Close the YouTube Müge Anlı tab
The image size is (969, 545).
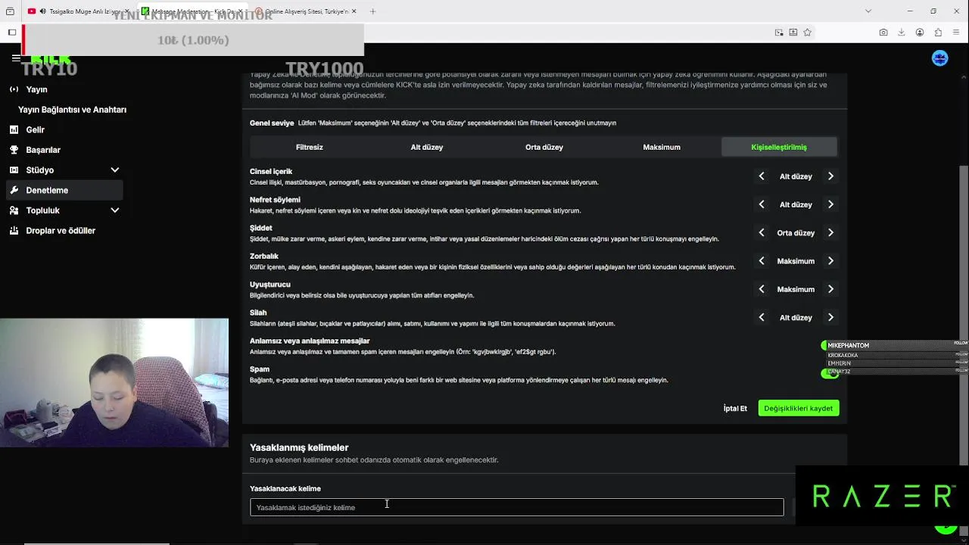click(127, 11)
